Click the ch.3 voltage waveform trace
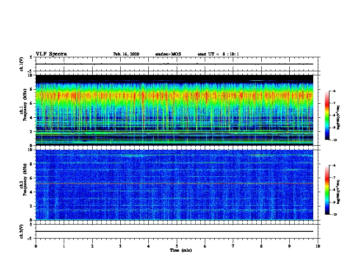Screen dimensions: 358x276 point(174,231)
